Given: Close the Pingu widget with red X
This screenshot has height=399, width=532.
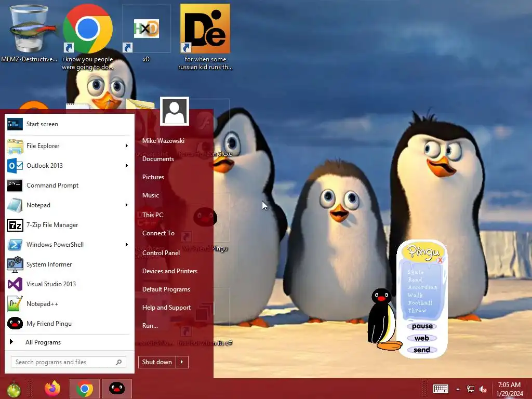Looking at the screenshot, I should tap(440, 260).
